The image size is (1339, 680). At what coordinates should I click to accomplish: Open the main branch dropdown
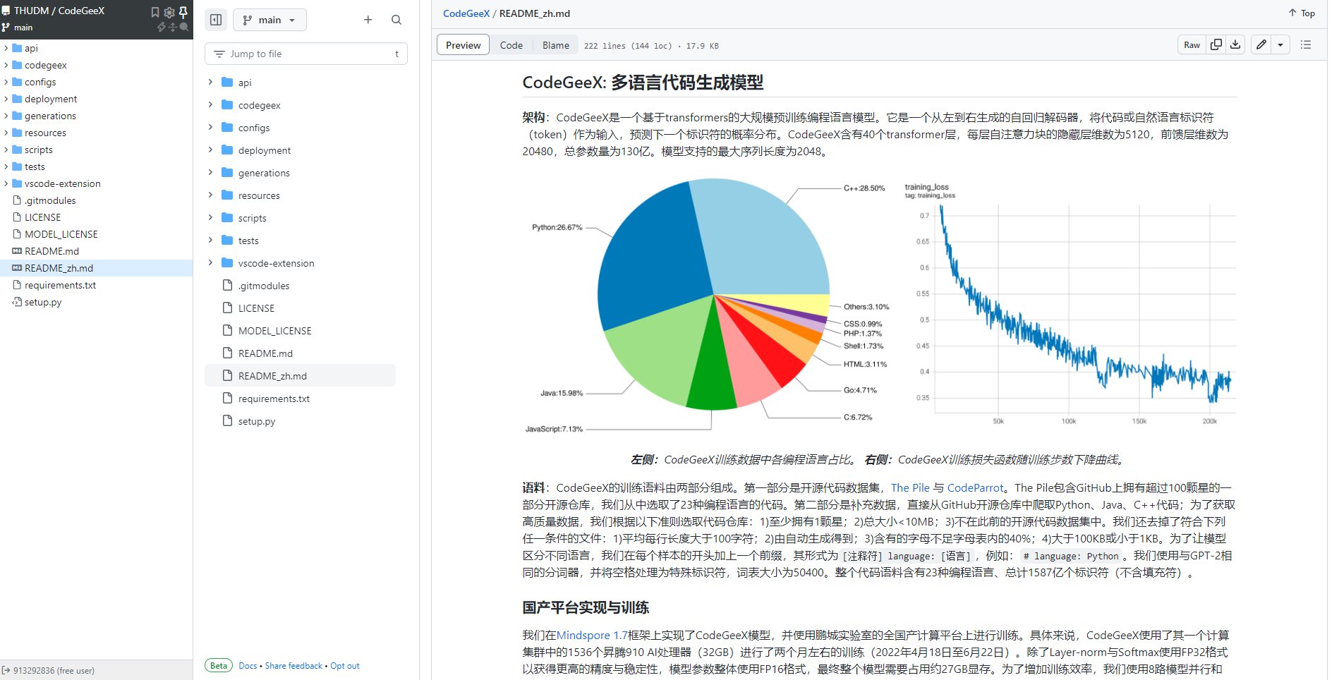click(x=269, y=20)
